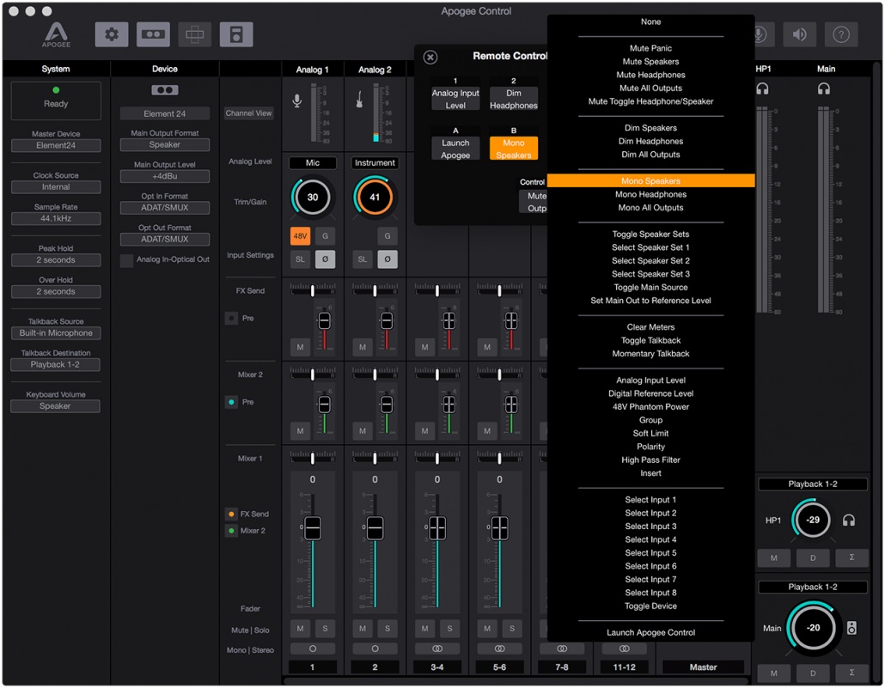Toggle stereo link on channel 7-8
Viewport: 885px width, 688px height.
point(562,649)
